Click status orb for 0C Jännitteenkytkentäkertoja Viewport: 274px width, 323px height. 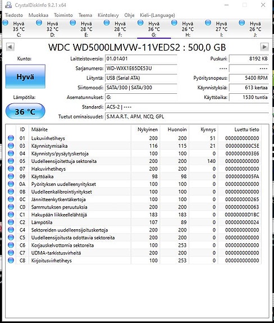tap(11, 199)
